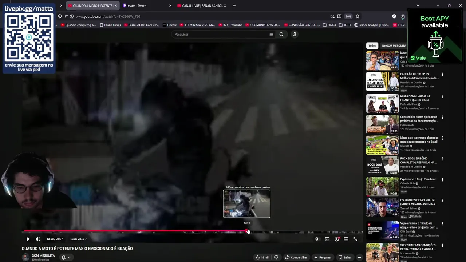Click the seek preview thumbnail at 13:58
The height and width of the screenshot is (262, 466).
(247, 204)
